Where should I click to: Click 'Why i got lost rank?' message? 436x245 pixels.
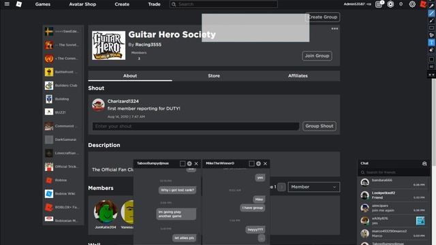click(177, 191)
